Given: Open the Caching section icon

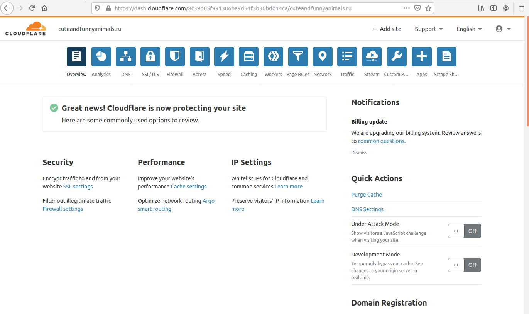Looking at the screenshot, I should click(248, 57).
